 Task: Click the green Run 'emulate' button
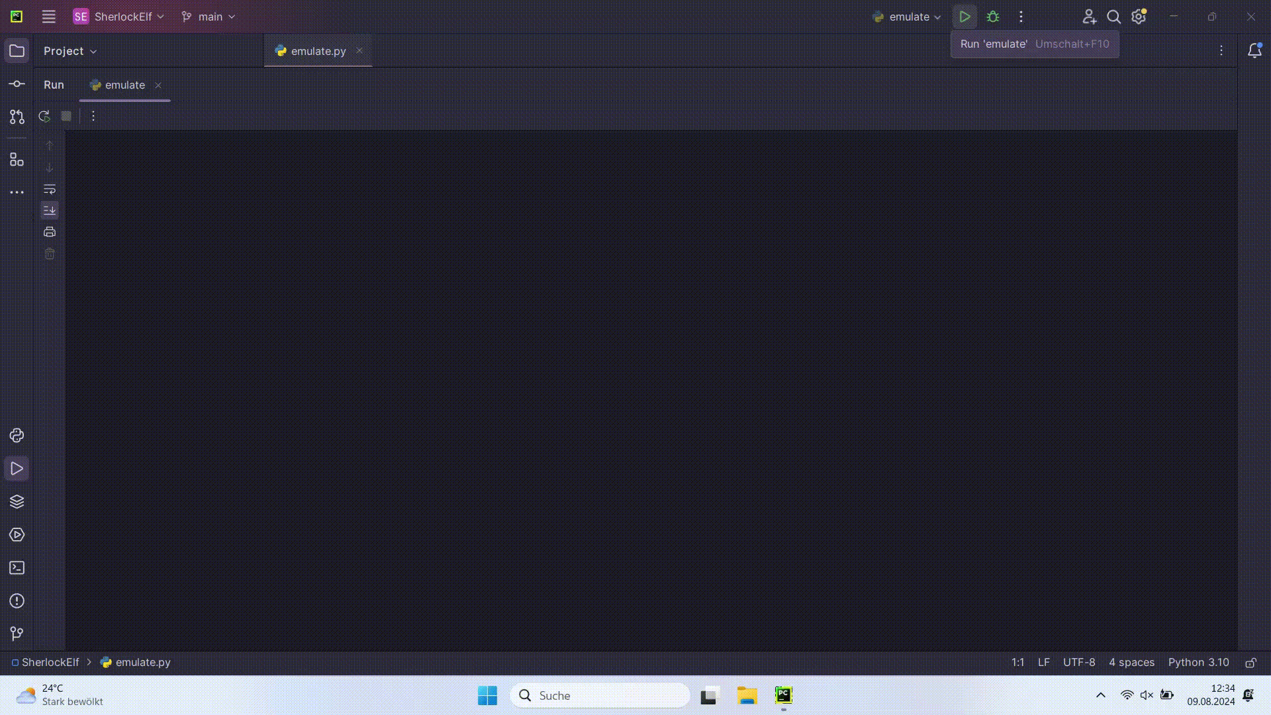point(965,17)
